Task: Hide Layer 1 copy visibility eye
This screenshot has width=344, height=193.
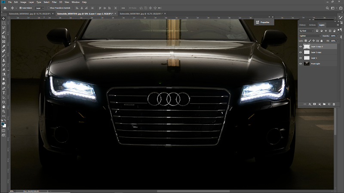Action: (301, 52)
